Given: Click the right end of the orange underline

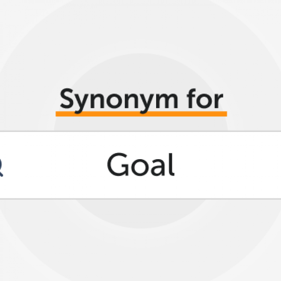Looking at the screenshot, I should tap(225, 114).
